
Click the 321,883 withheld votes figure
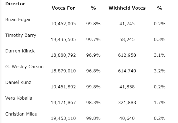tap(127, 102)
